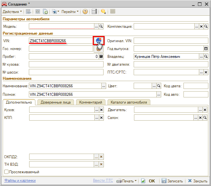Image resolution: width=211 pixels, height=186 pixels.
Task: Click magnifier icon beside Модель field
Action: tap(101, 26)
